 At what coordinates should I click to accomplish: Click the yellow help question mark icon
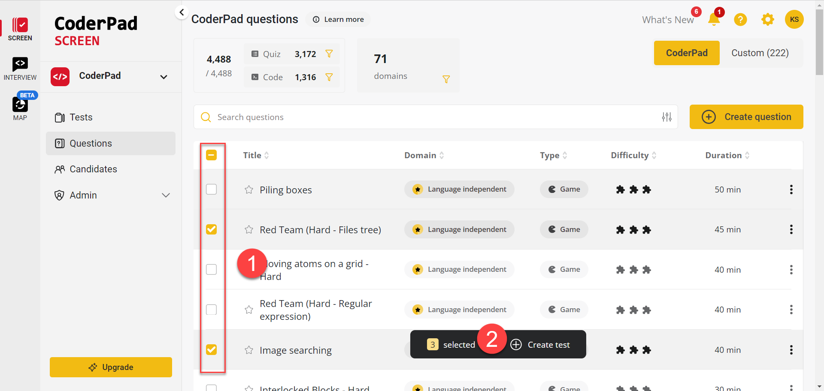tap(740, 19)
